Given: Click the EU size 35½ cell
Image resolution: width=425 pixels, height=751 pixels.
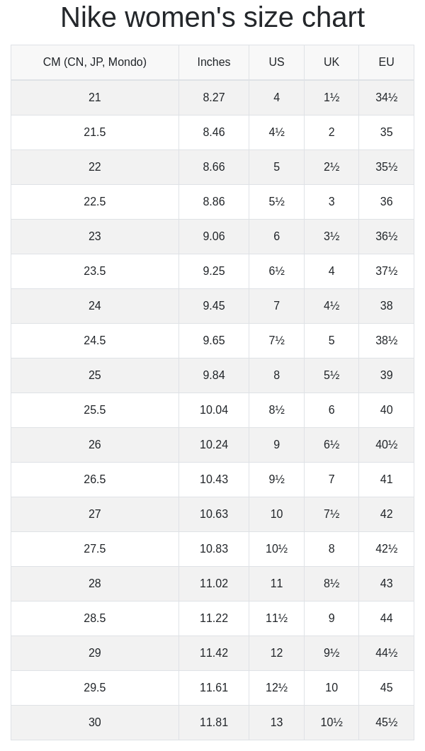Looking at the screenshot, I should (386, 167).
